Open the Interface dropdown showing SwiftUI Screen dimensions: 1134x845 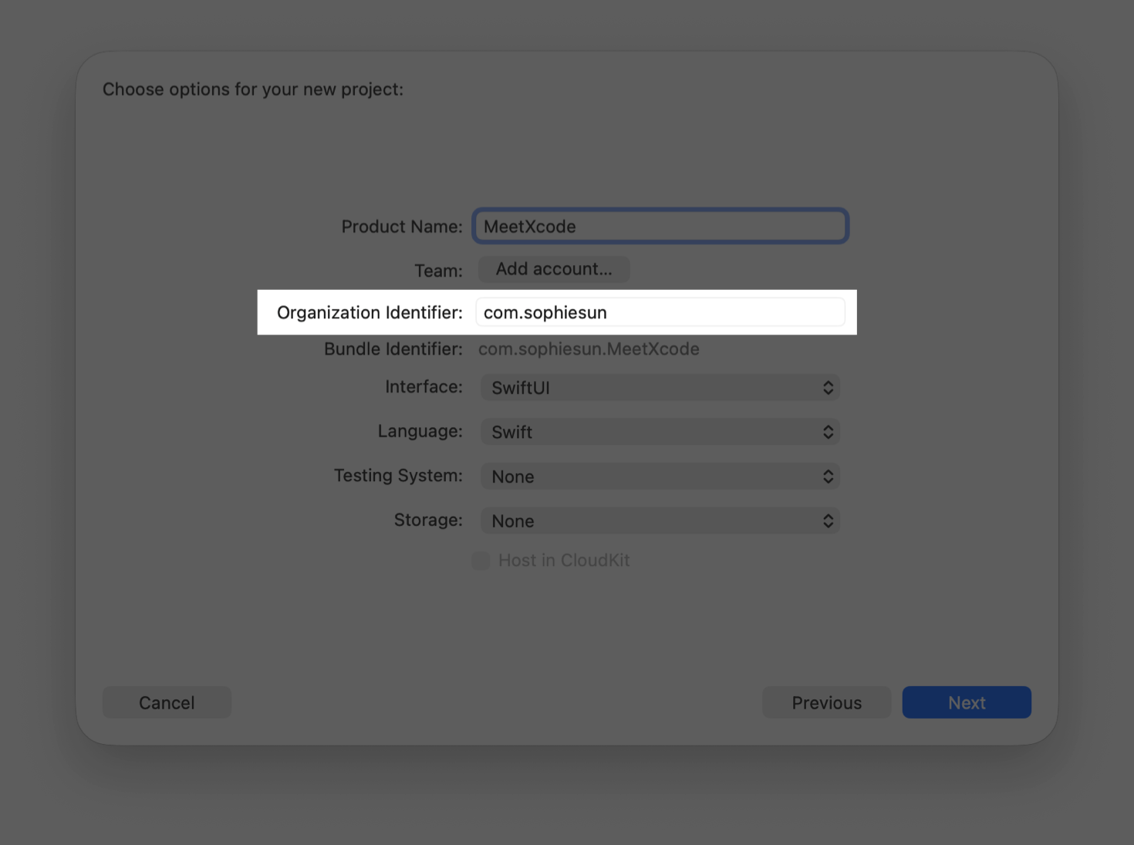(660, 388)
